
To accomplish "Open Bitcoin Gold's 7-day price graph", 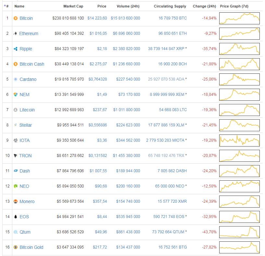I will pyautogui.click(x=239, y=247).
